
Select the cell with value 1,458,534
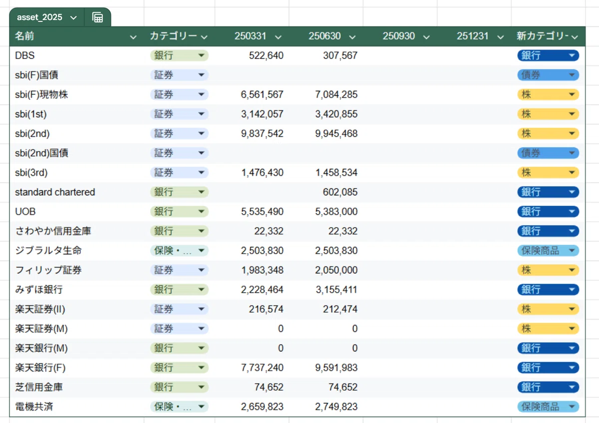point(326,173)
